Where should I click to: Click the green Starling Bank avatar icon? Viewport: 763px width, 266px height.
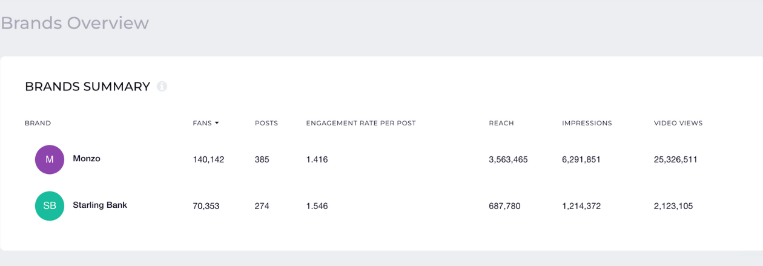[50, 205]
